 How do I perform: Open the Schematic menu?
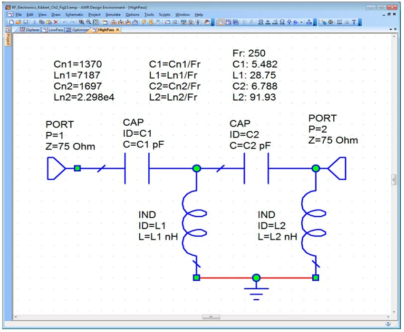[x=74, y=15]
